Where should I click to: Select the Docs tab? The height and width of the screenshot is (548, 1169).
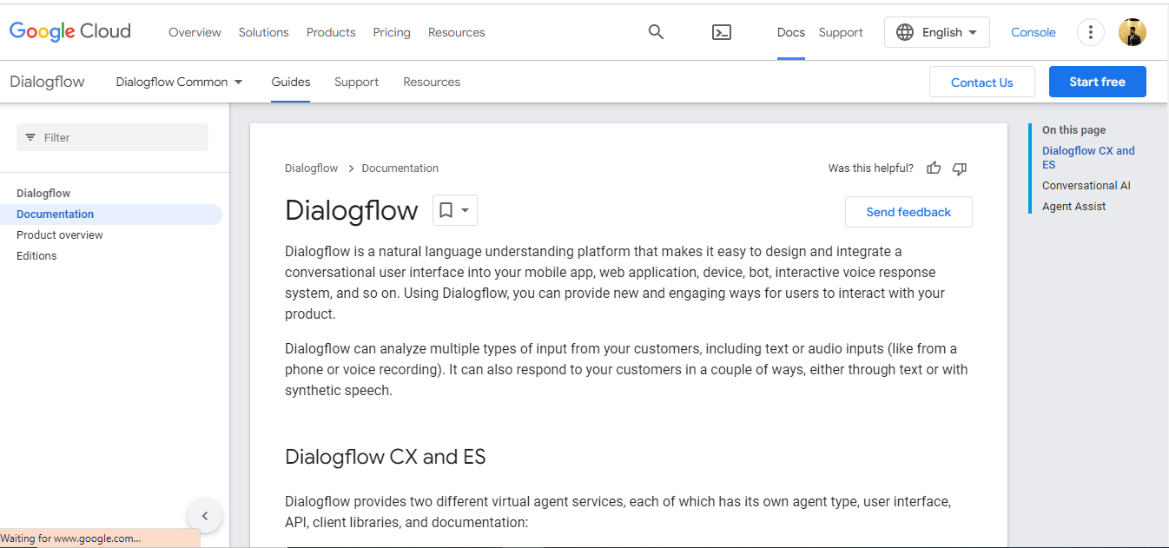pyautogui.click(x=791, y=32)
